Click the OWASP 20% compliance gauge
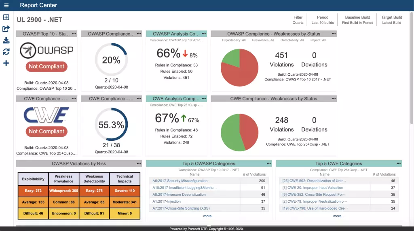This screenshot has width=414, height=231. click(111, 60)
